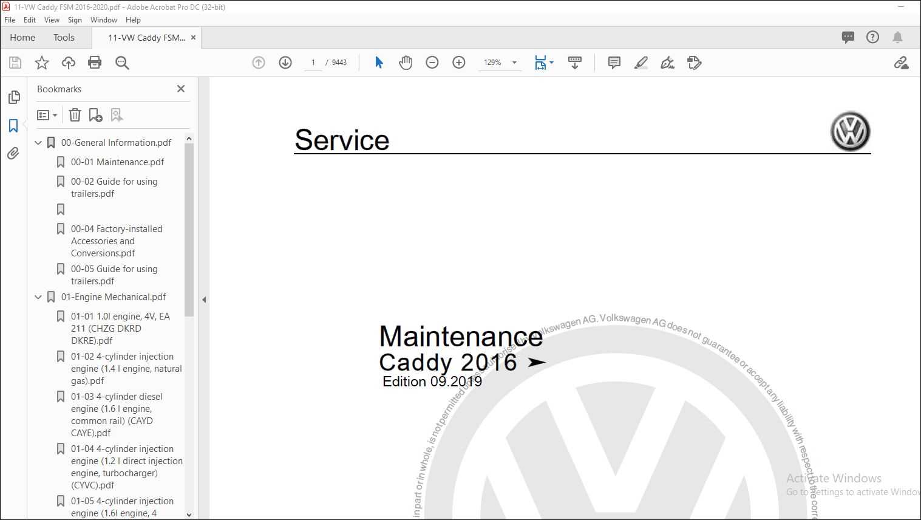The image size is (921, 520).
Task: Activate the Hand pan tool
Action: [x=406, y=63]
